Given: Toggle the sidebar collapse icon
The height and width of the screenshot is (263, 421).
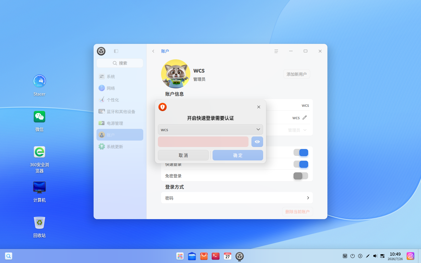Looking at the screenshot, I should point(116,51).
